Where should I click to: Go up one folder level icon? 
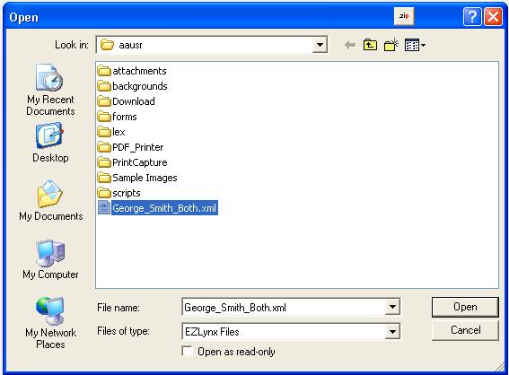pyautogui.click(x=370, y=45)
